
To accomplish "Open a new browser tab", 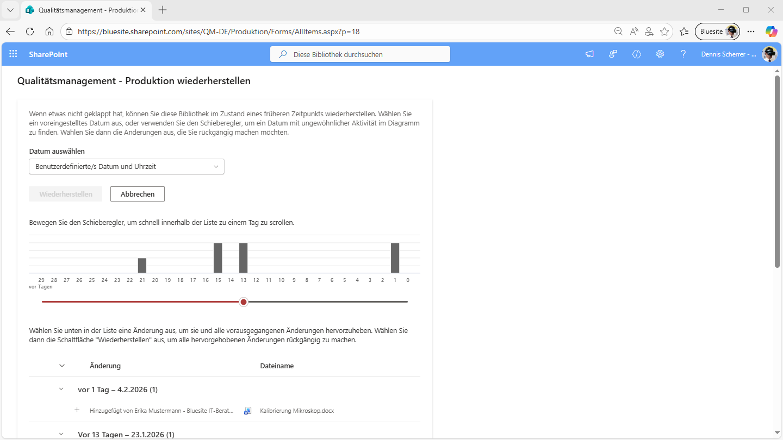I will point(163,10).
